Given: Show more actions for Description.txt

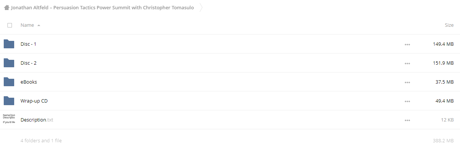Looking at the screenshot, I should click(407, 120).
